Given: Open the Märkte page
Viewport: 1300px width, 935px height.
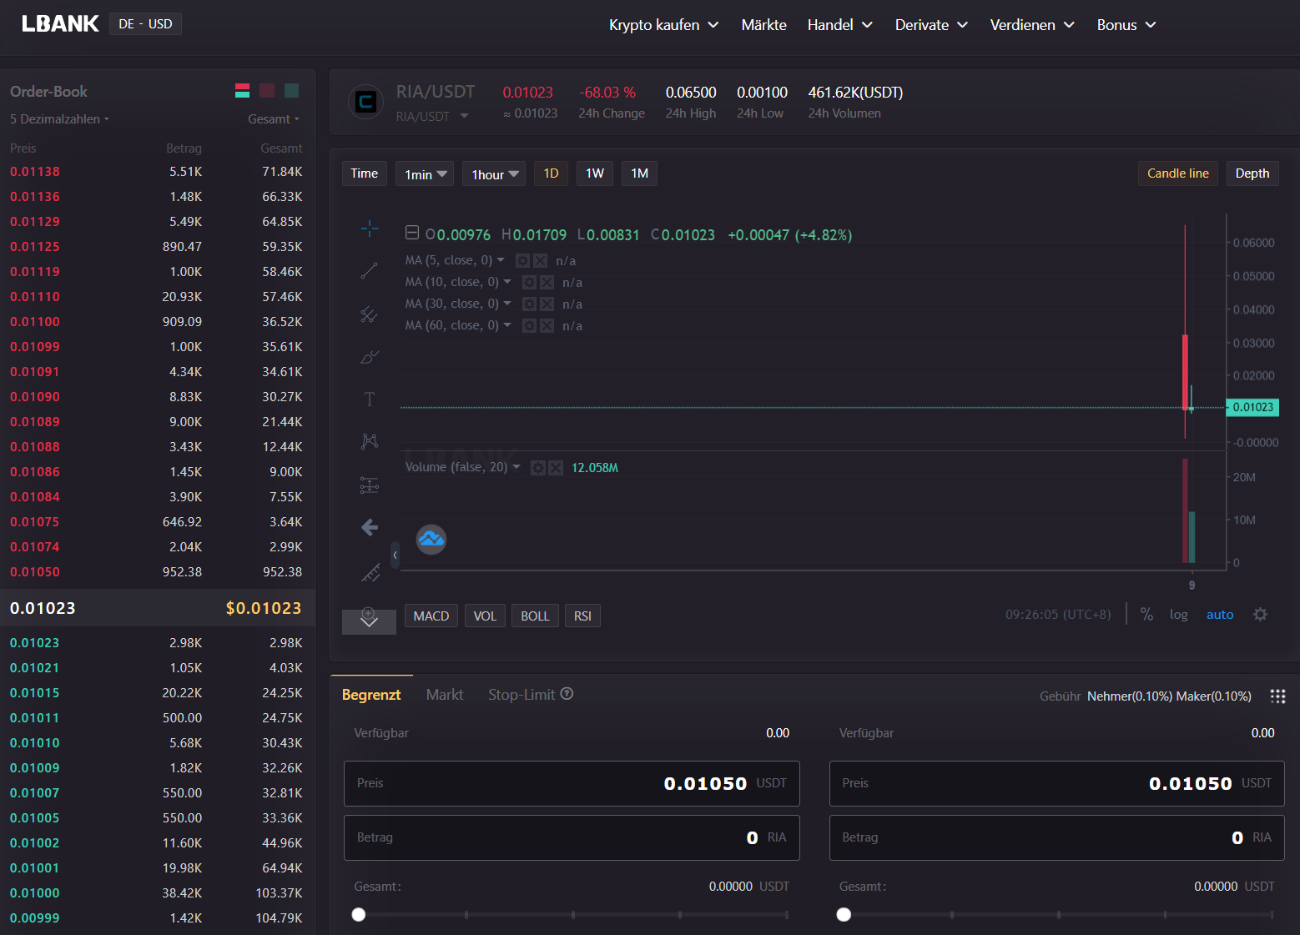Looking at the screenshot, I should (x=763, y=25).
